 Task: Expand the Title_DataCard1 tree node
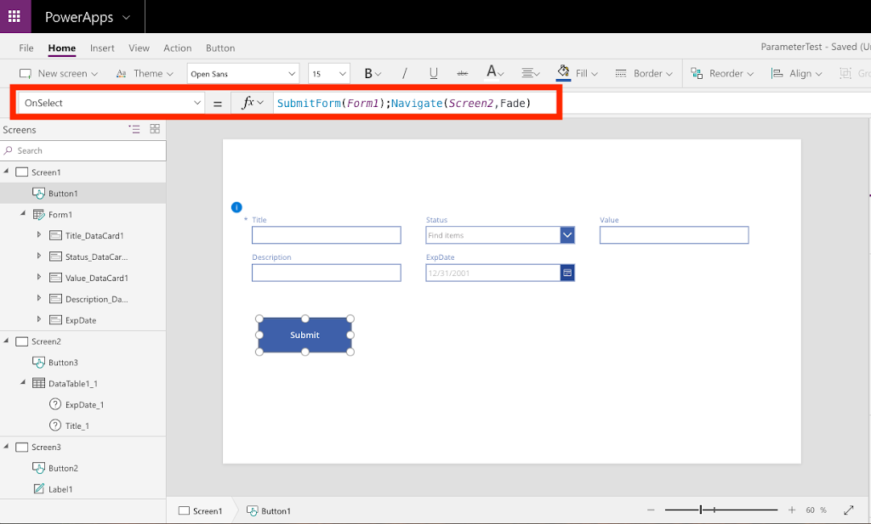39,235
